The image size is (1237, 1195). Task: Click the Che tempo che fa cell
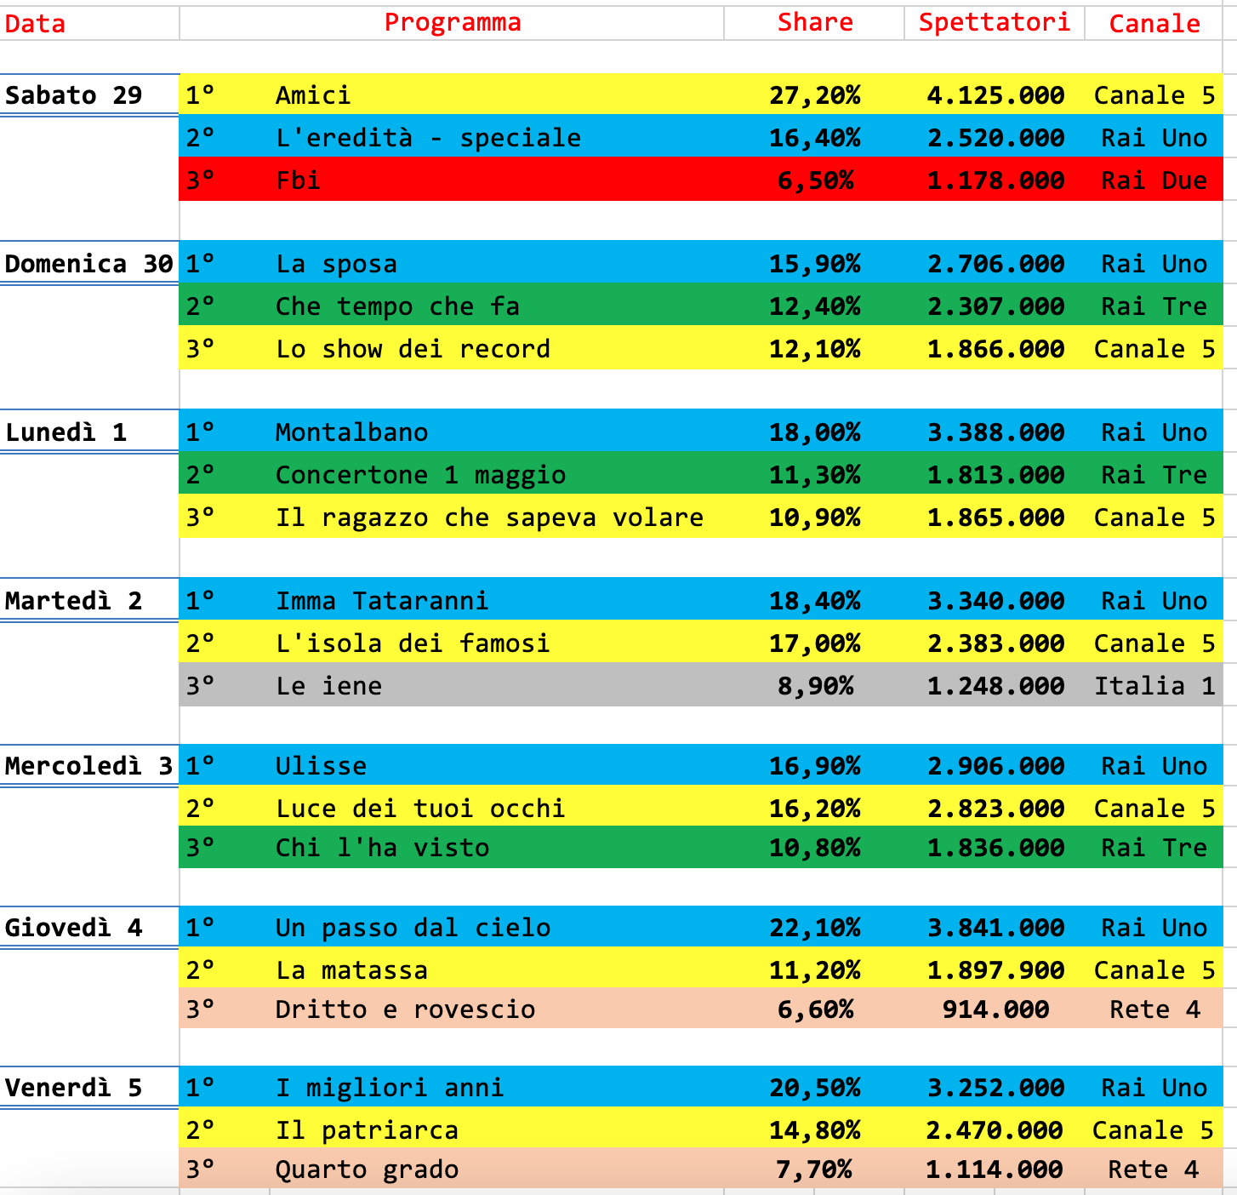[397, 306]
